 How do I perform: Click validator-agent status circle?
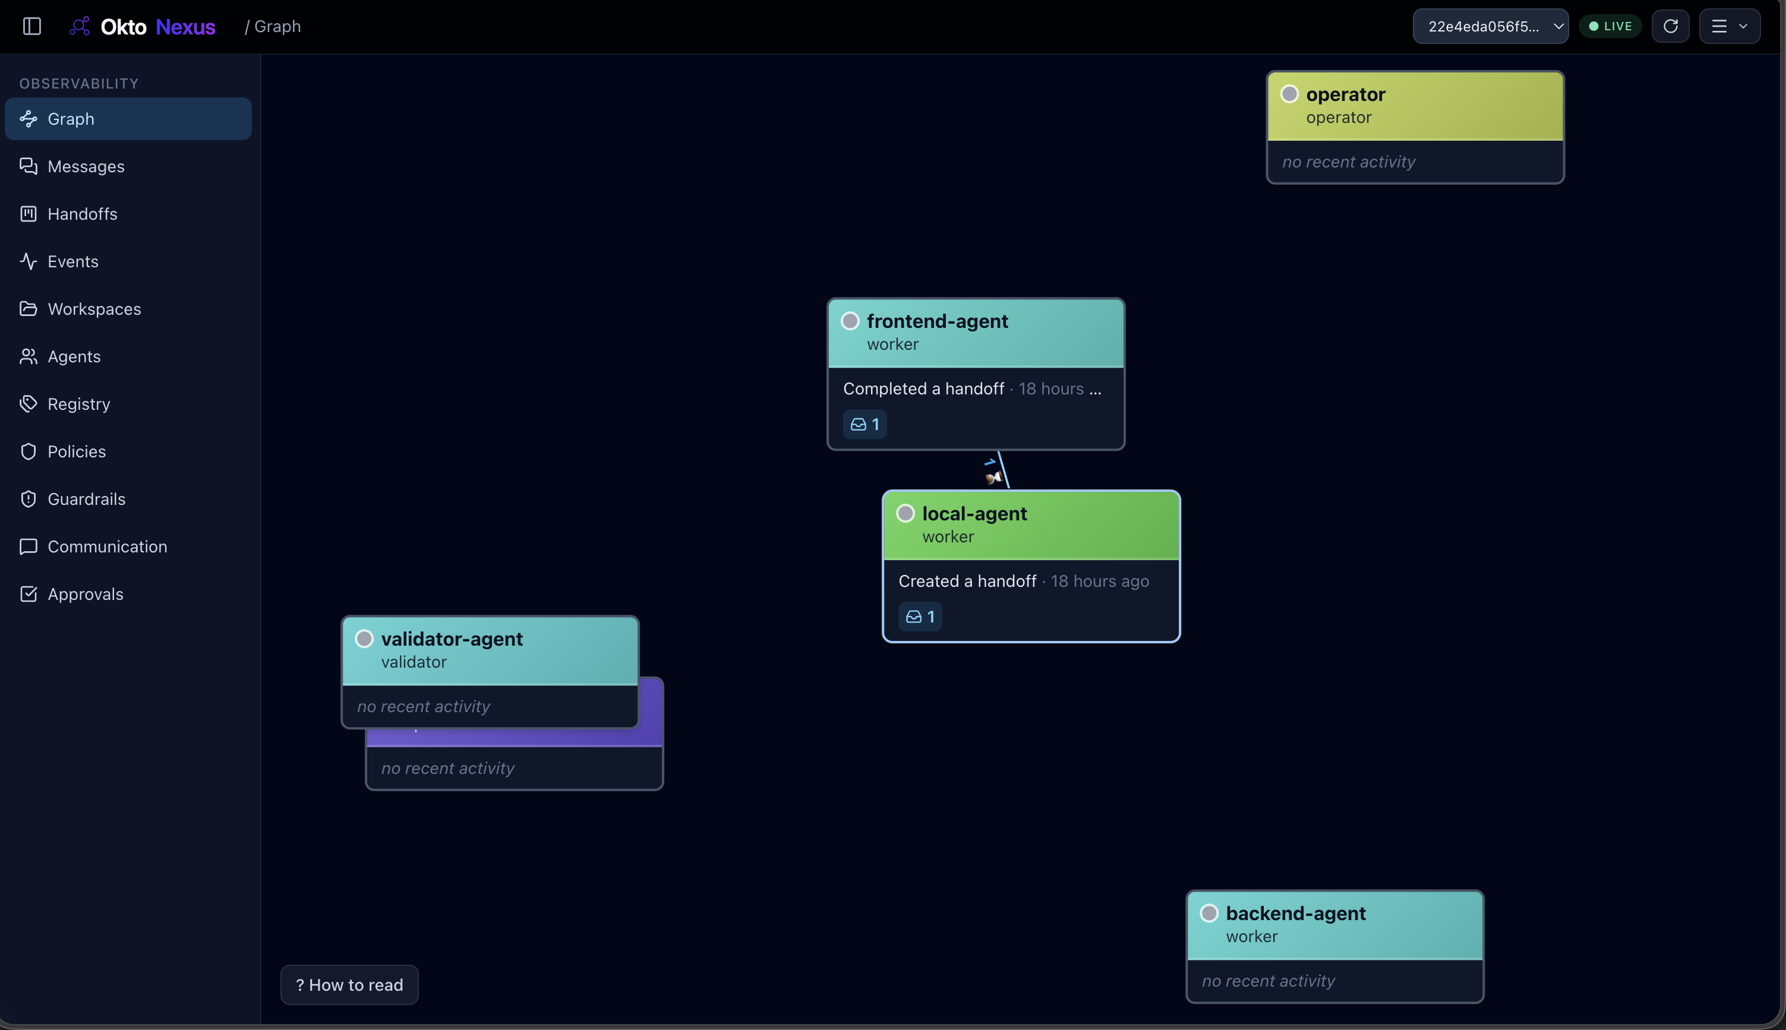pos(364,639)
